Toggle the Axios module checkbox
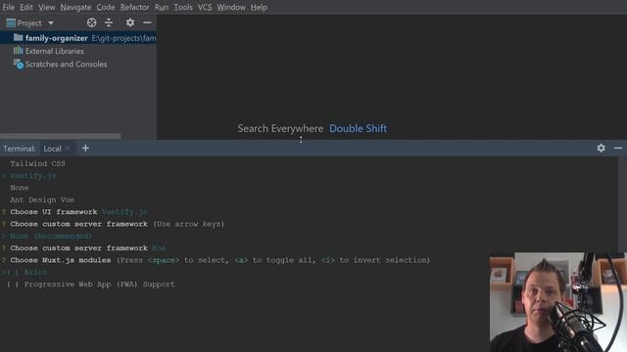The width and height of the screenshot is (627, 352). pyautogui.click(x=13, y=272)
